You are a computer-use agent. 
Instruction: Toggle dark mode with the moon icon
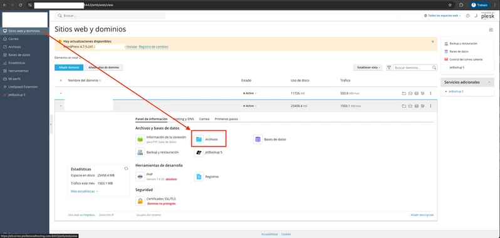pos(475,16)
